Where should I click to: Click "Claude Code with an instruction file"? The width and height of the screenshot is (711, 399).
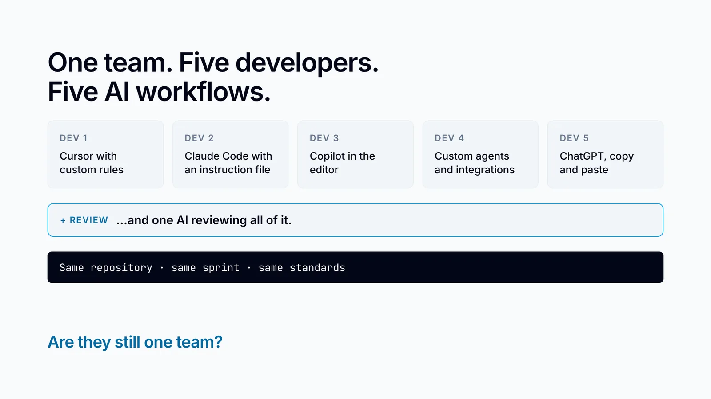[x=228, y=163]
